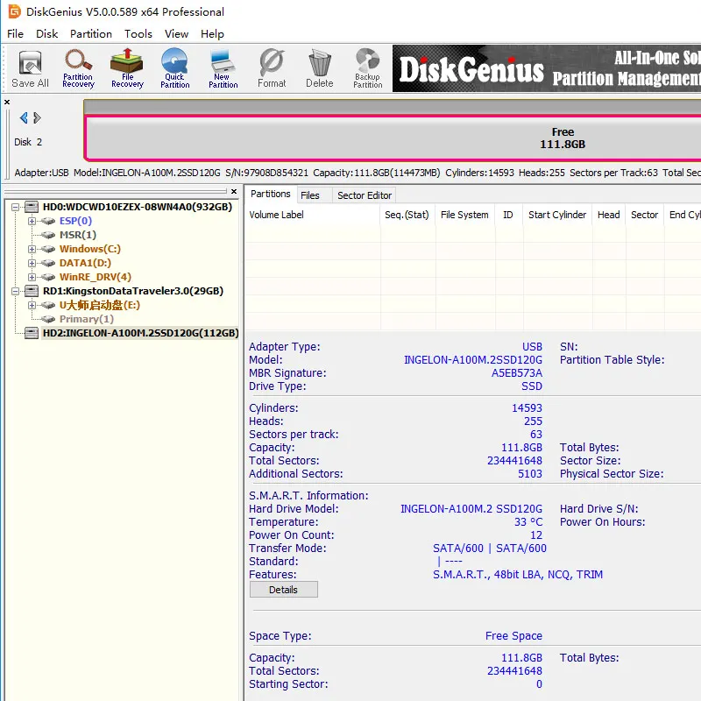Switch to the Partitions tab
The width and height of the screenshot is (701, 701).
(270, 194)
